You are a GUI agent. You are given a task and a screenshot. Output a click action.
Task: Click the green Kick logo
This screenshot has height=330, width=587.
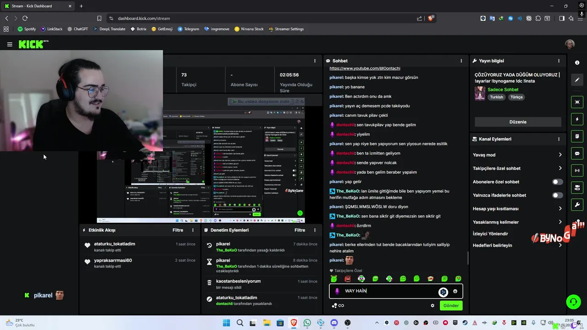pyautogui.click(x=31, y=44)
